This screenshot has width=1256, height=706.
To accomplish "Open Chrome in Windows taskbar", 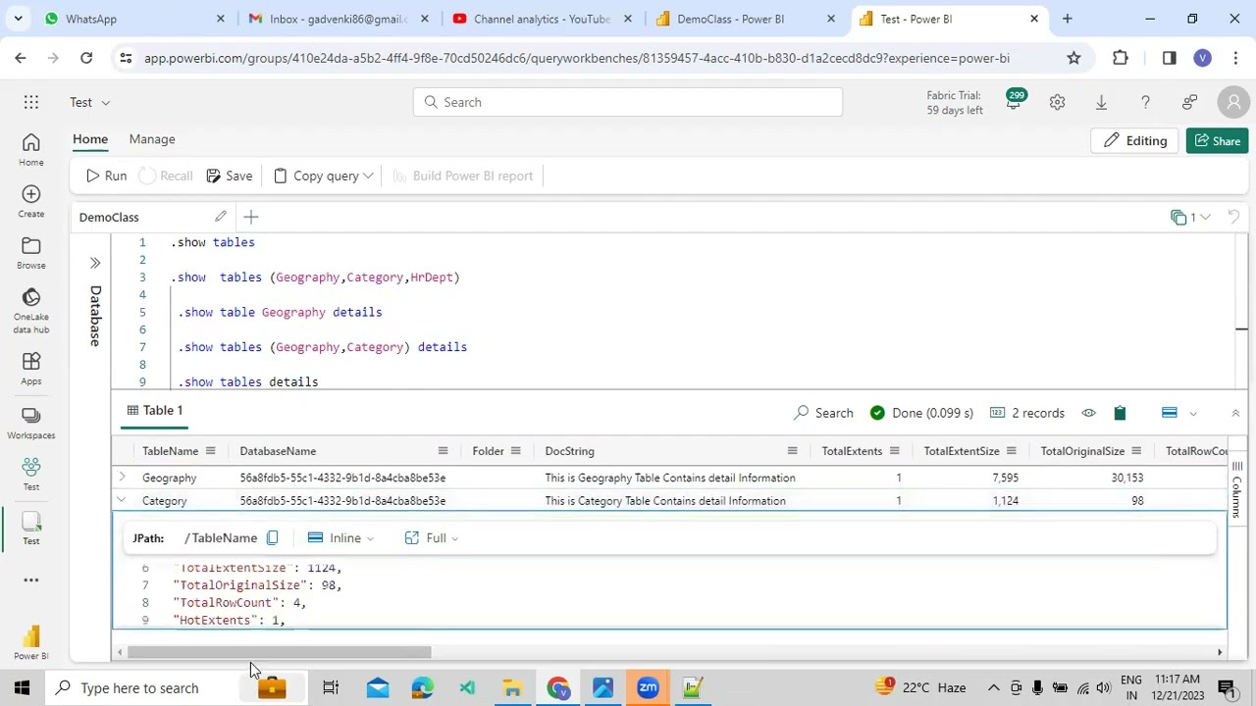I will tap(557, 687).
